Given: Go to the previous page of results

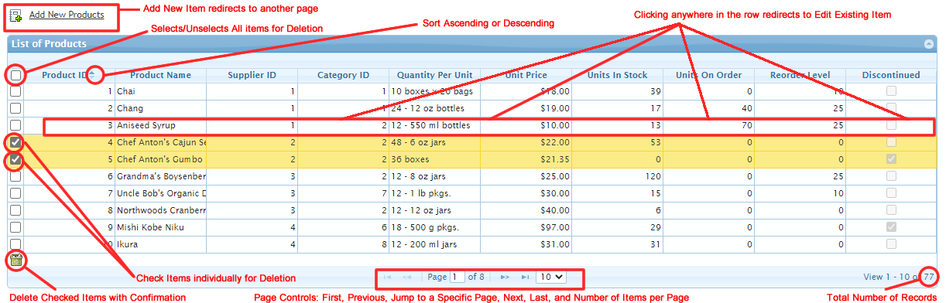Looking at the screenshot, I should tap(407, 276).
